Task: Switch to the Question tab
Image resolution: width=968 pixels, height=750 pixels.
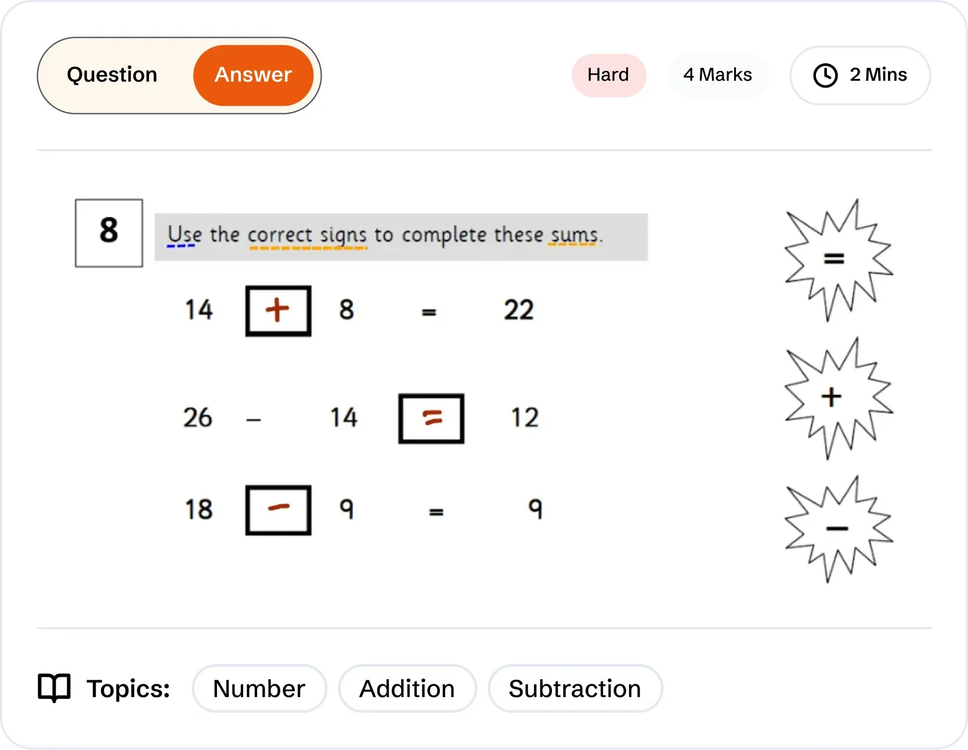Action: (x=112, y=75)
